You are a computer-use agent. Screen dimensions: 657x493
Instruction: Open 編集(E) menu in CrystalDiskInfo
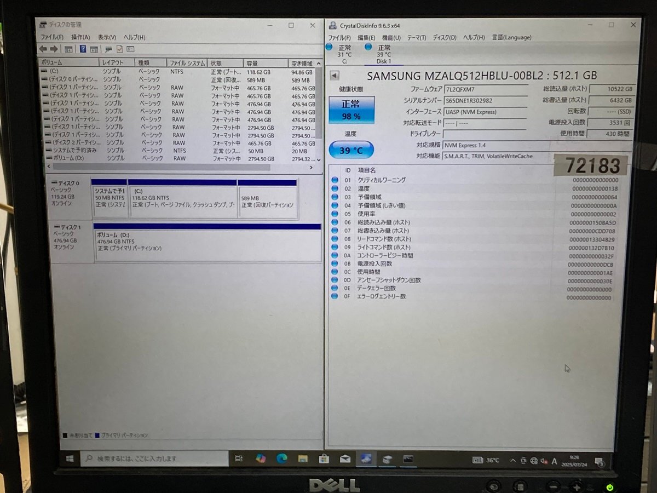366,38
